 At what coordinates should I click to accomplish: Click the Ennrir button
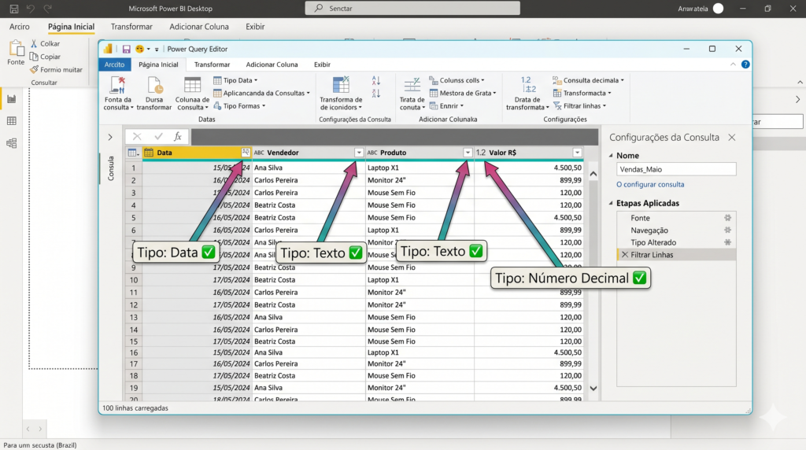(446, 106)
